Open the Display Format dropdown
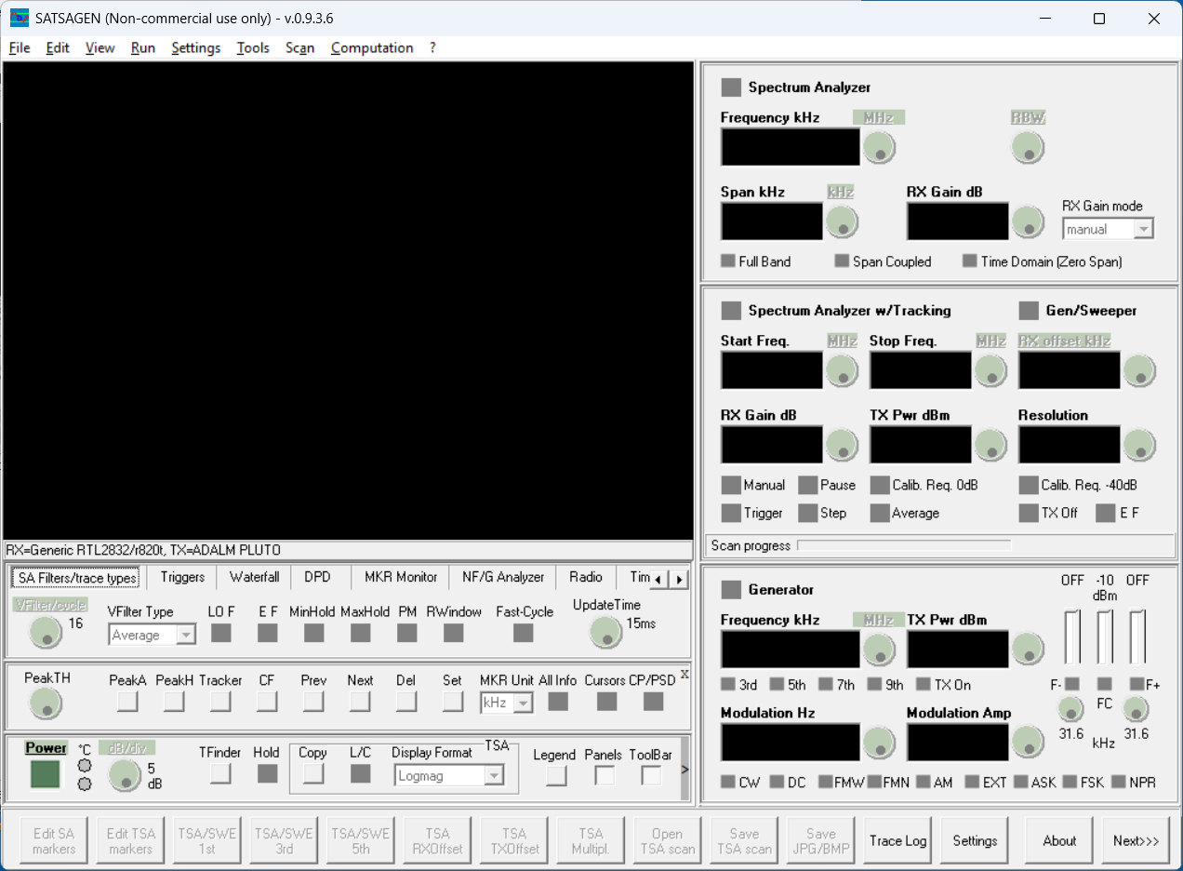Screen dimensions: 1183x871 click(x=494, y=775)
